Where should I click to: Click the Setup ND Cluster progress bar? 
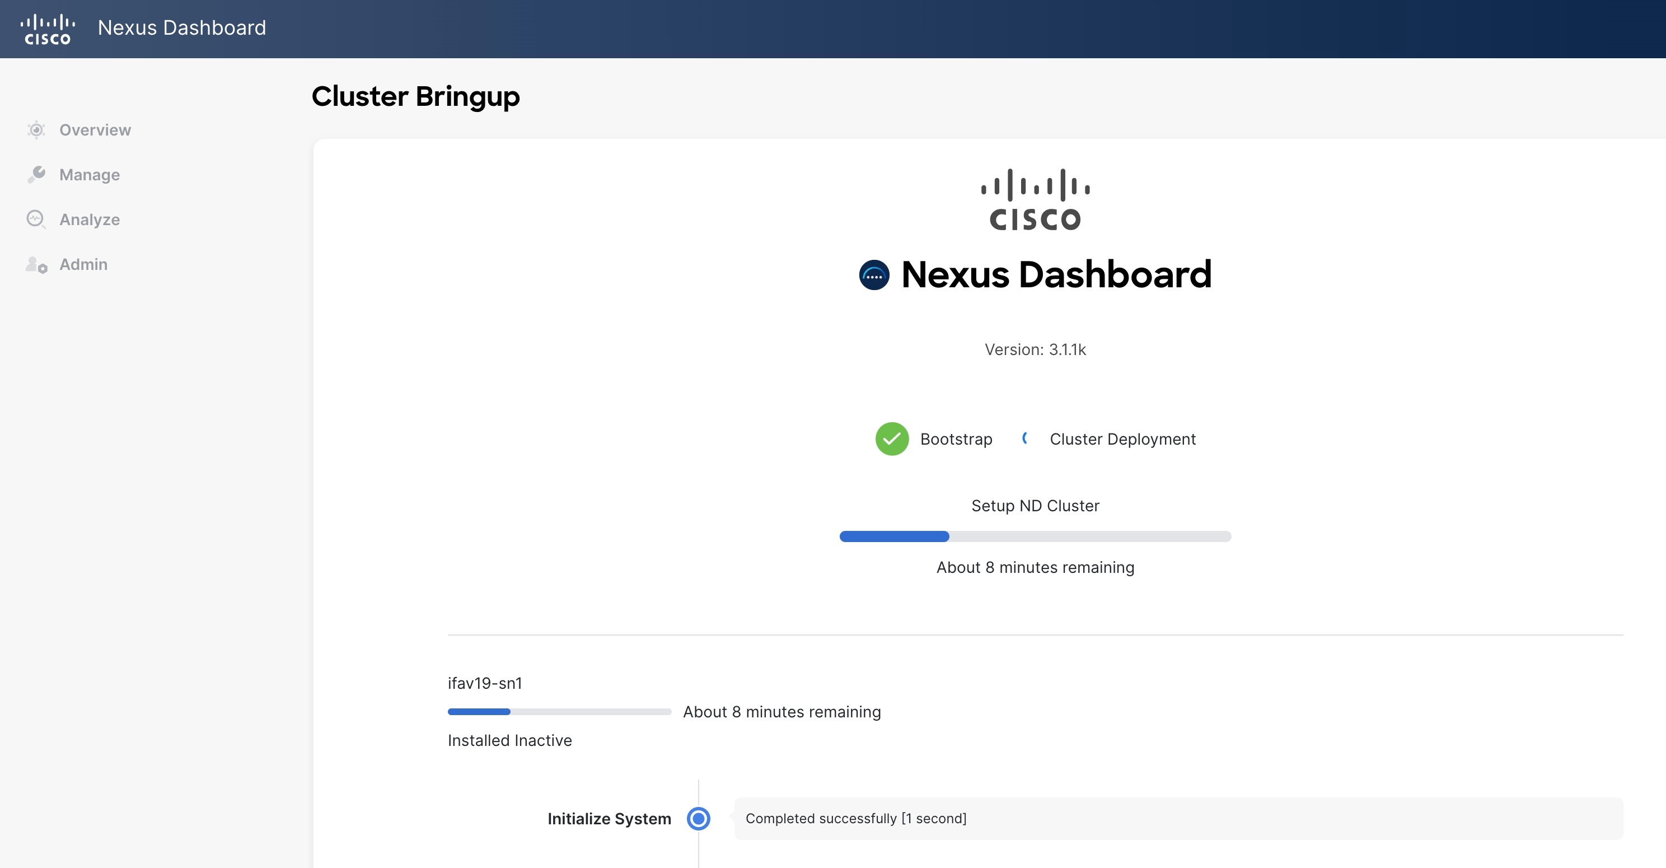tap(1035, 536)
